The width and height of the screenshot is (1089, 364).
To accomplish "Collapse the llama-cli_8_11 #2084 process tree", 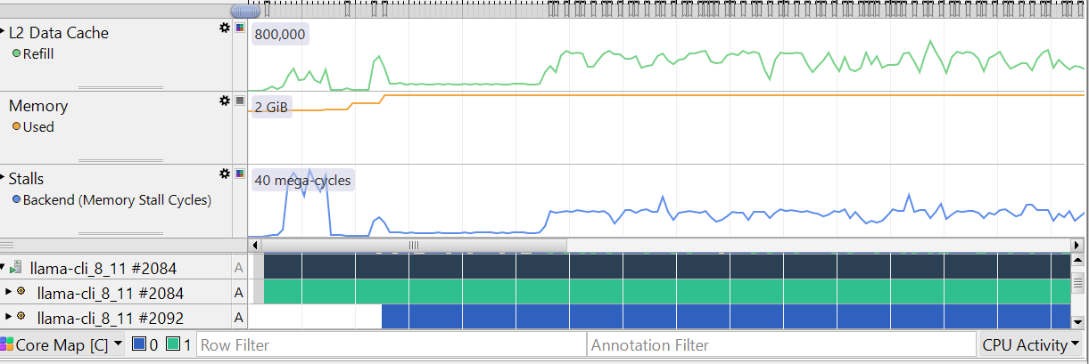I will (x=4, y=267).
